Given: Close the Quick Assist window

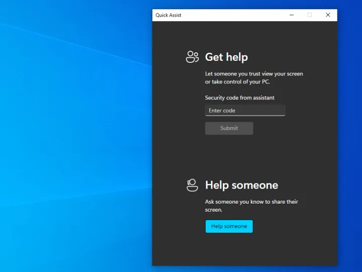Looking at the screenshot, I should tap(328, 15).
